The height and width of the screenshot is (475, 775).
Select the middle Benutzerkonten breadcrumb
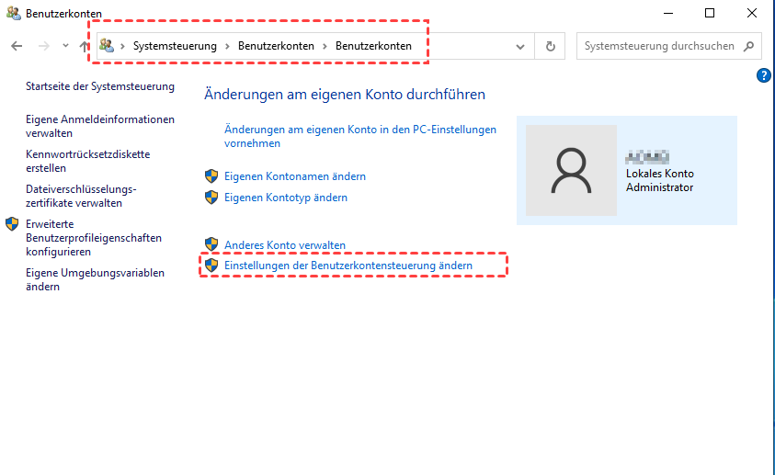(276, 46)
